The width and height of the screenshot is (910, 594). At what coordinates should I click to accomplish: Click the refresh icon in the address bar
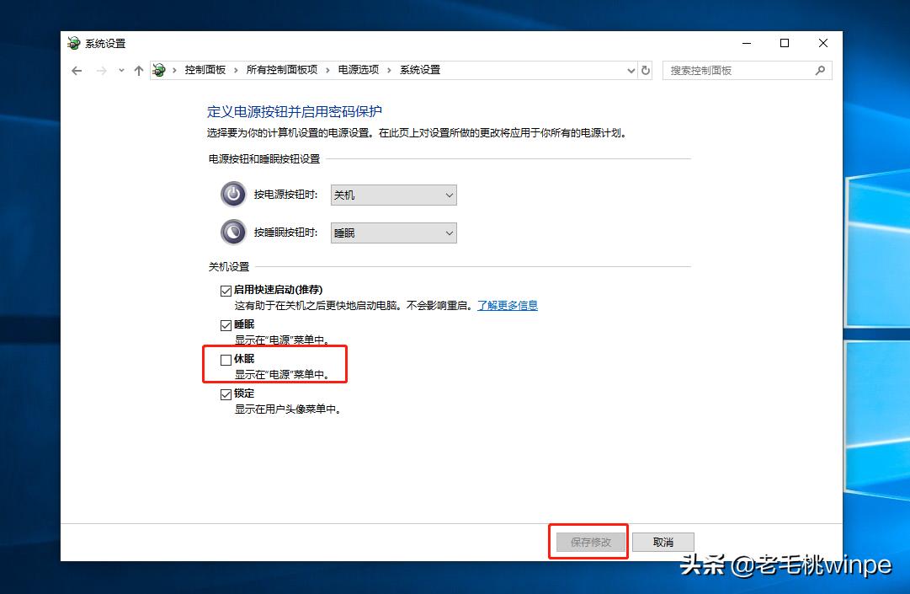(x=645, y=71)
